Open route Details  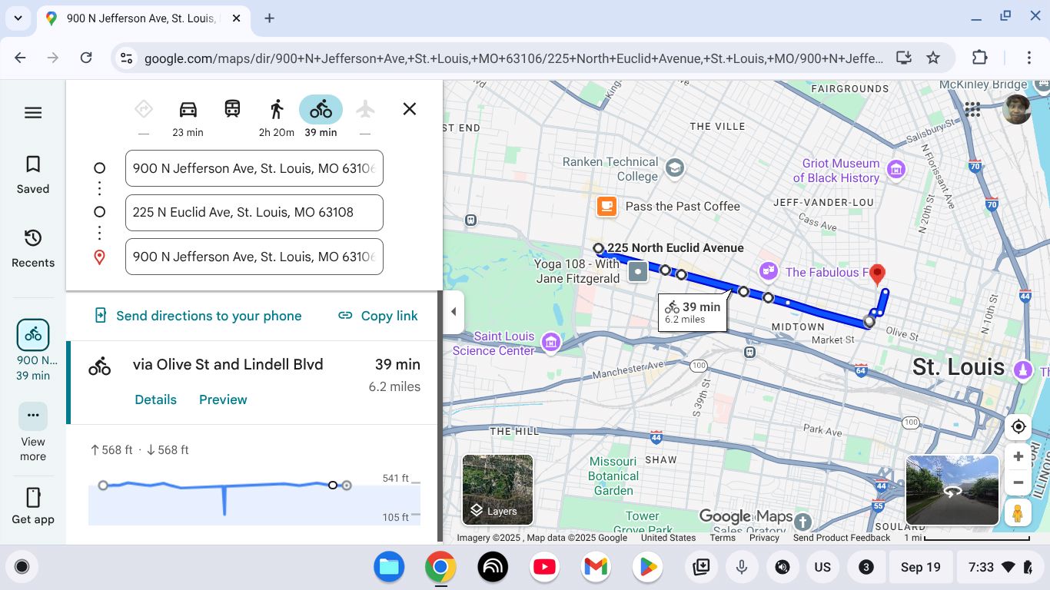click(155, 399)
